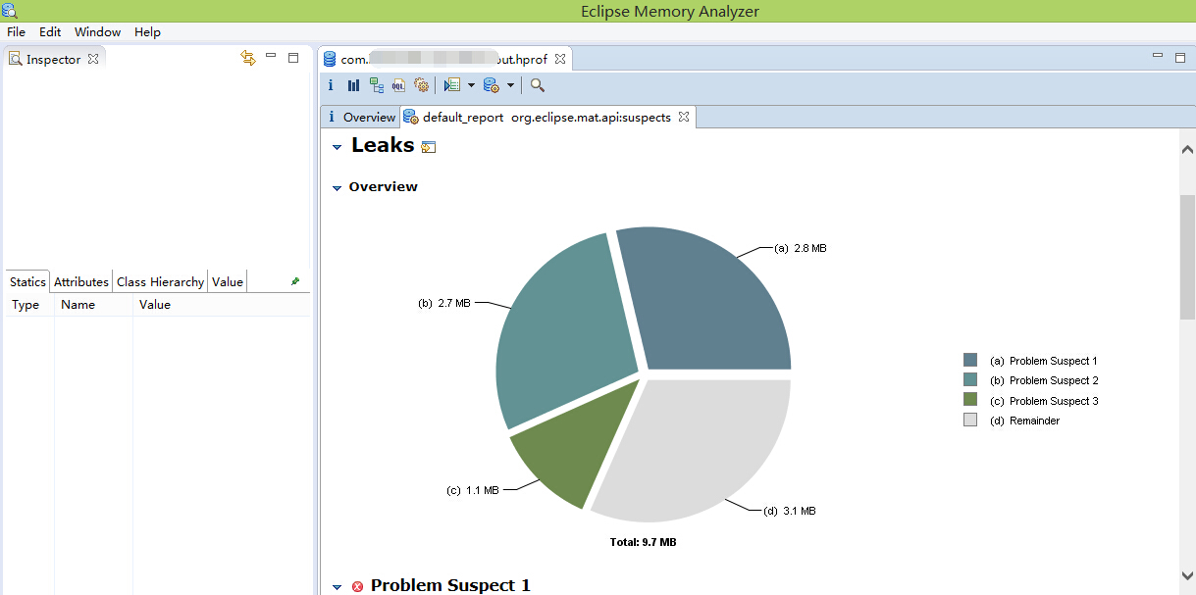Screen dimensions: 1196x595
Task: Open the Help menu
Action: coord(147,31)
